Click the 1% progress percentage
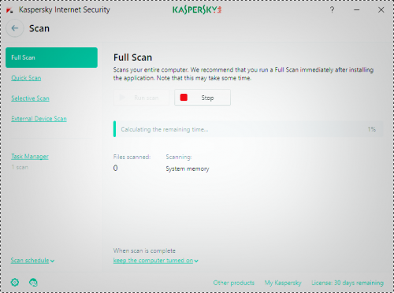The width and height of the screenshot is (394, 293). pyautogui.click(x=372, y=129)
